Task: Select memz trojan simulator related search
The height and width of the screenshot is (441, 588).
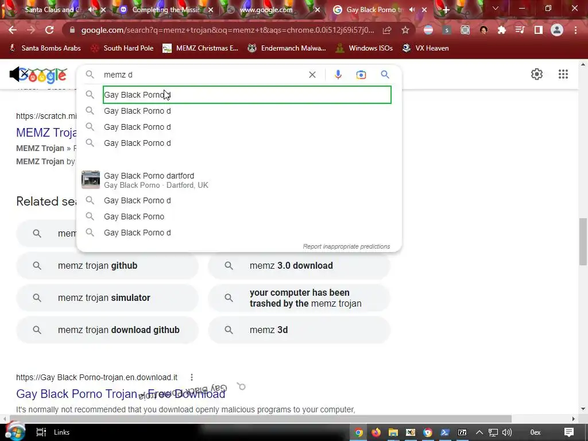Action: click(x=107, y=298)
